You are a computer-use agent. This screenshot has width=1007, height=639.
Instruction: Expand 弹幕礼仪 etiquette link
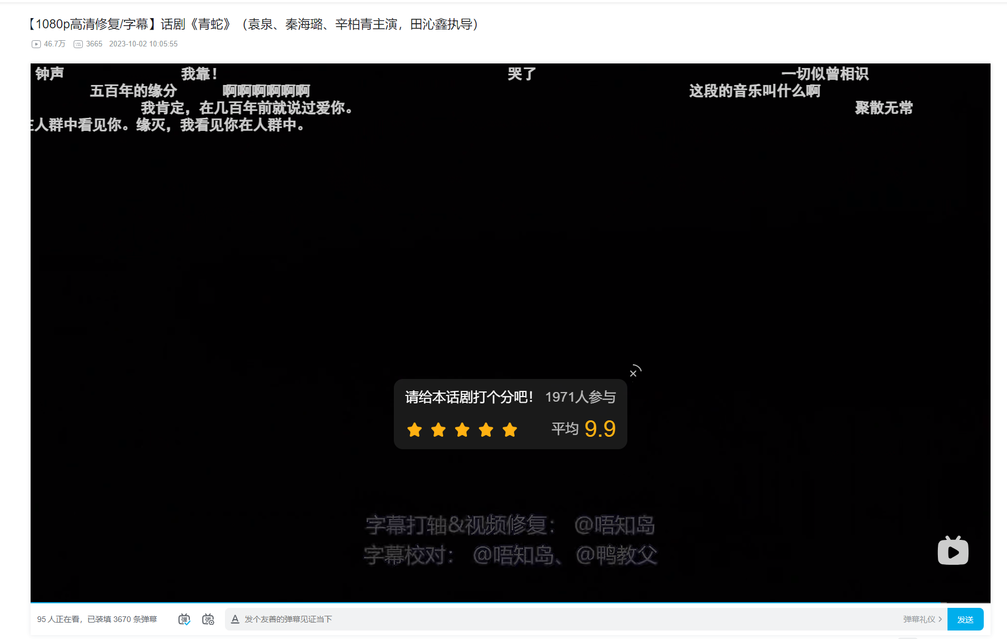922,619
